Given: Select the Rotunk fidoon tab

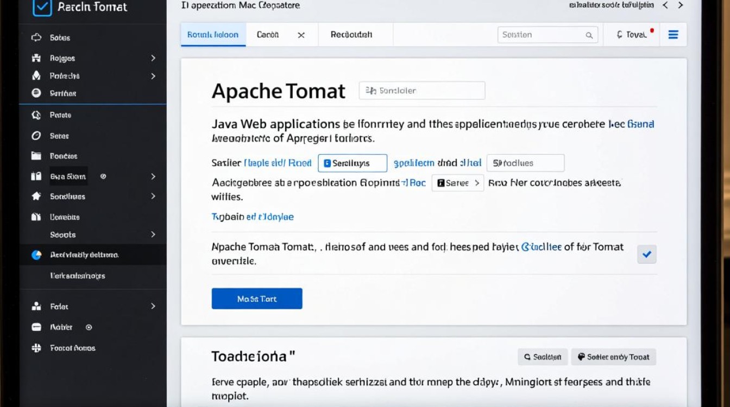Looking at the screenshot, I should pos(213,35).
